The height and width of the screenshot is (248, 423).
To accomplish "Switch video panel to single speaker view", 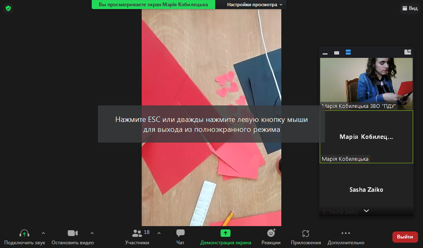I will (x=337, y=53).
